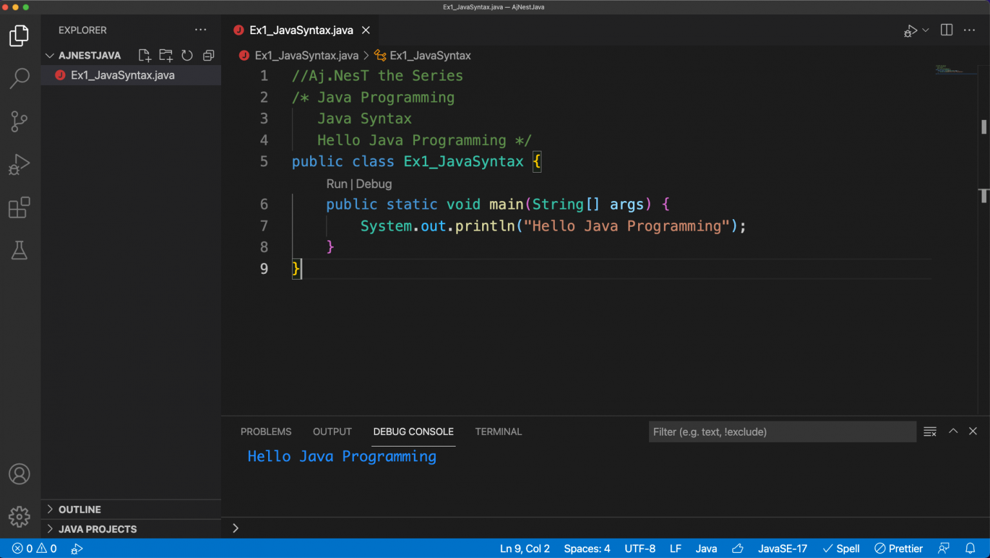Viewport: 990px width, 558px height.
Task: Click the Debug Console filter input field
Action: 781,432
